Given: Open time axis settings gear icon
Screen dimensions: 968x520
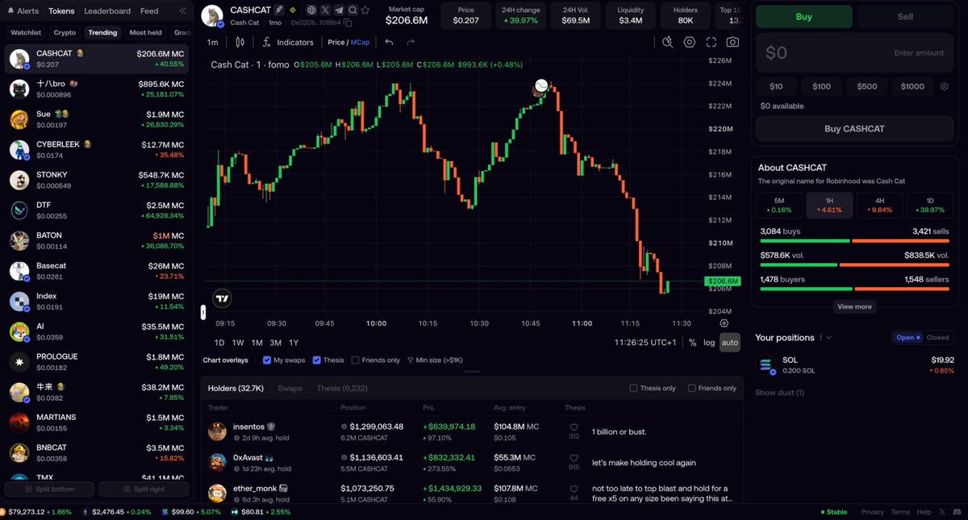Looking at the screenshot, I should point(724,322).
